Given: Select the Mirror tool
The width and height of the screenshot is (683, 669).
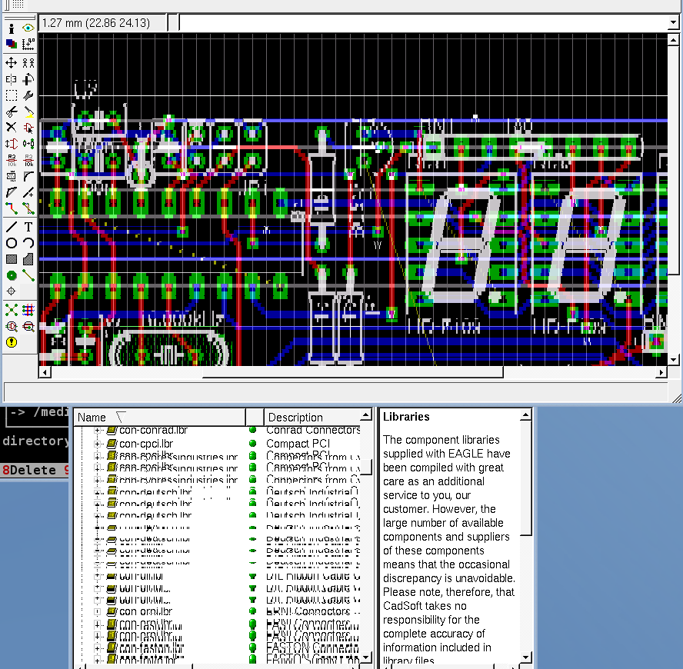Looking at the screenshot, I should coord(12,79).
